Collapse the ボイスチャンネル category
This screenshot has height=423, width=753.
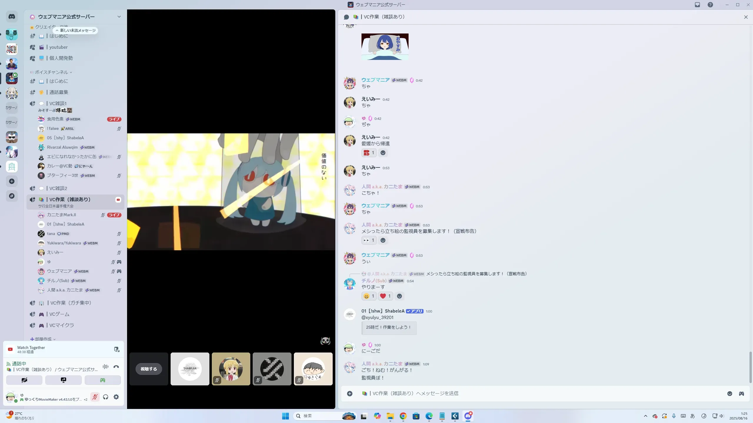click(51, 72)
